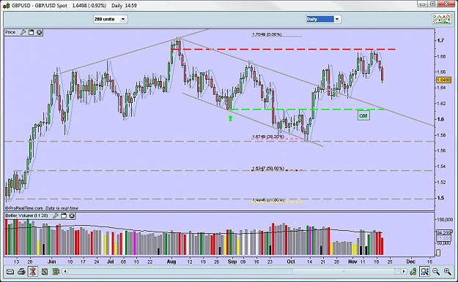Remove the Better Volume indicator panel
458x282 pixels.
click(x=72, y=216)
